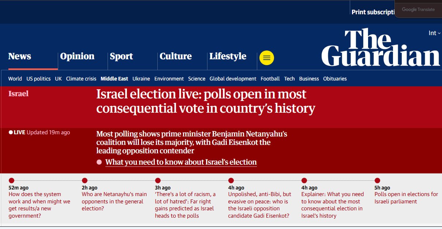442x229 pixels.
Task: Open the Culture section tab
Action: pos(176,56)
